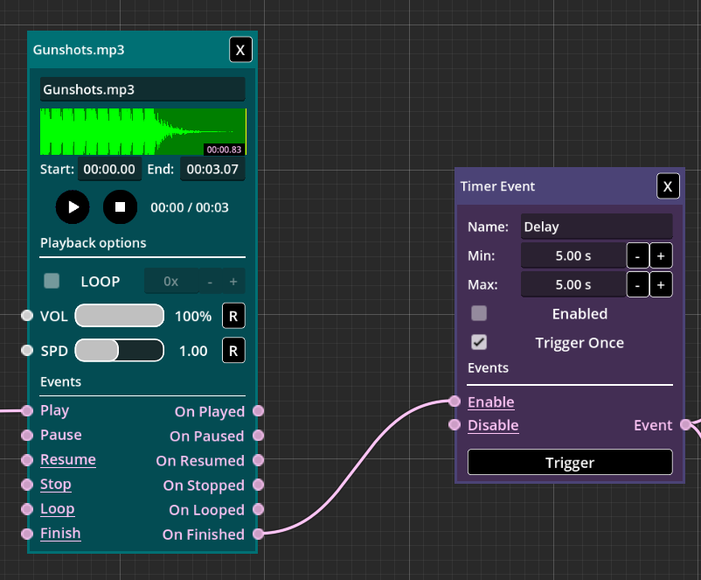
Task: Click the Play input port dot
Action: (x=27, y=410)
